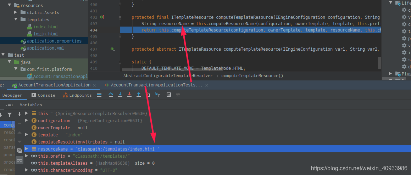Select the 'ownerTemplate = null' variable row
The height and width of the screenshot is (175, 411).
coord(218,128)
